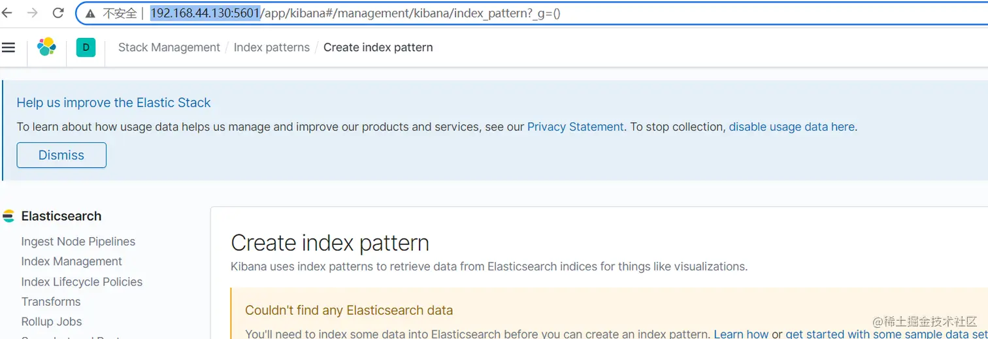The height and width of the screenshot is (339, 988).
Task: Open the D space avatar
Action: (86, 47)
